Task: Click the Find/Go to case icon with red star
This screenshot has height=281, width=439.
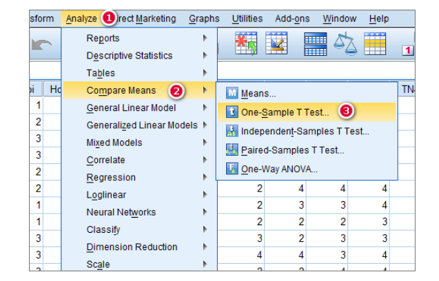Action: pos(246,43)
